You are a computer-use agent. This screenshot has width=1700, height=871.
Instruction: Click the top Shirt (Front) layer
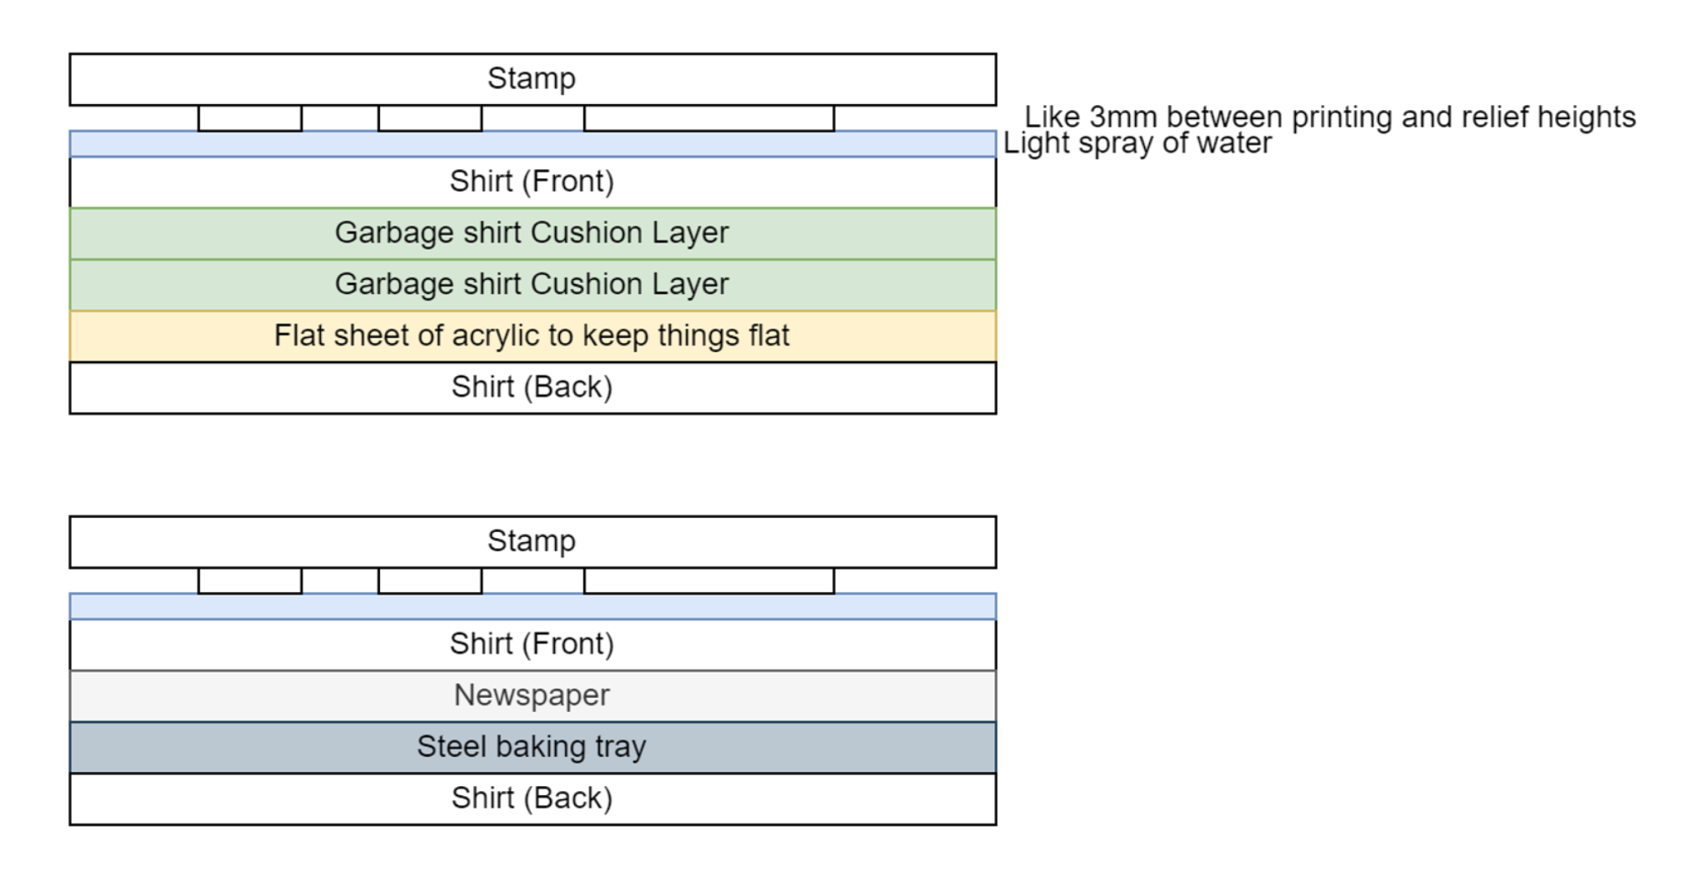point(532,182)
